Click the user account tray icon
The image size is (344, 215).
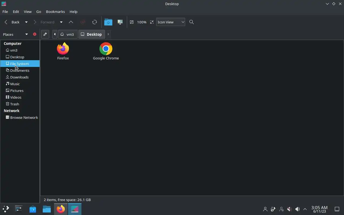pyautogui.click(x=265, y=209)
